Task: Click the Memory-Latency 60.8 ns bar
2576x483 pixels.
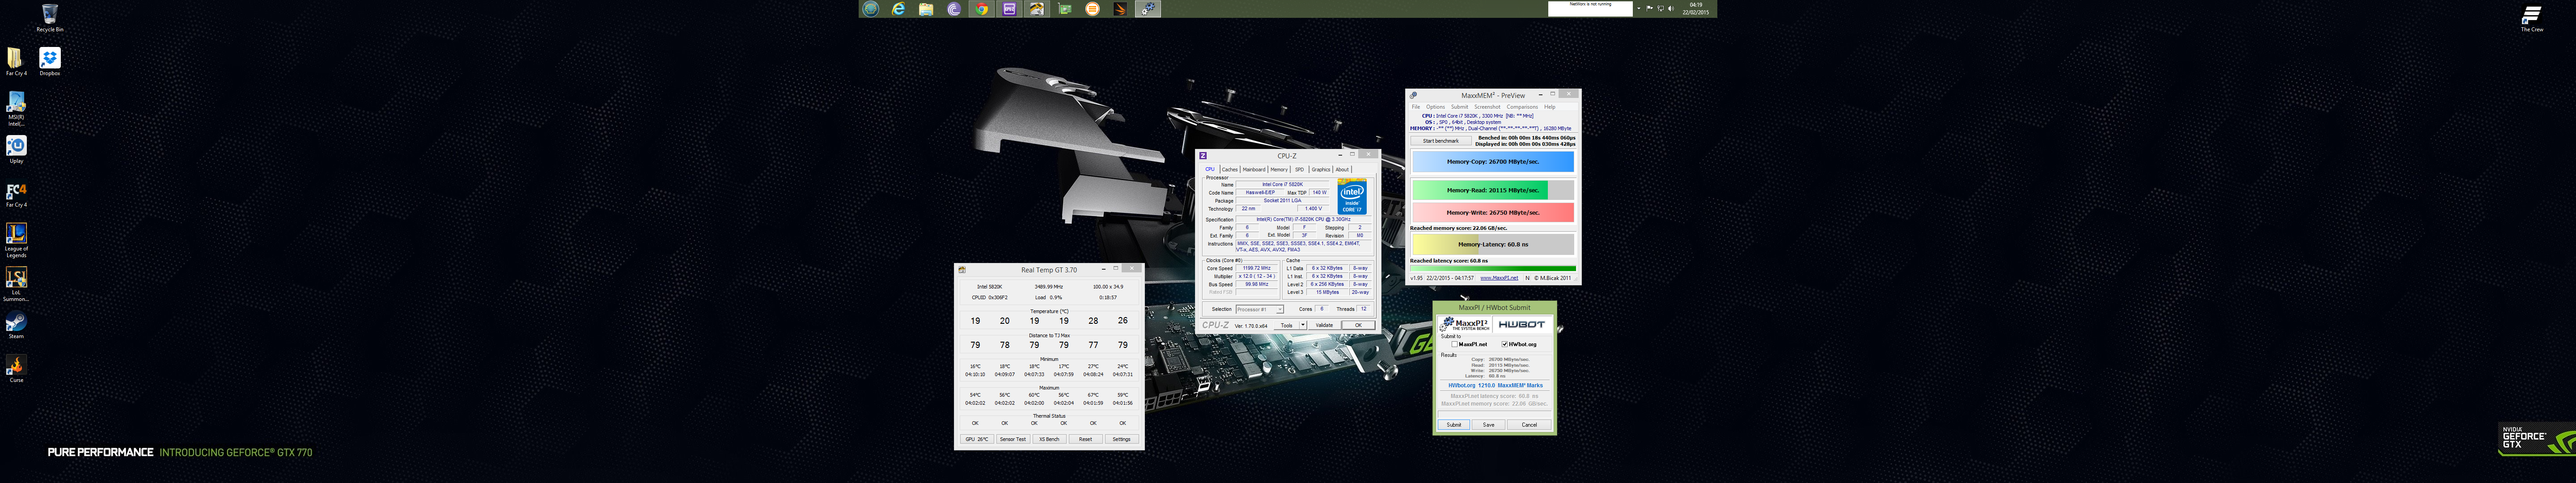Action: (1492, 244)
